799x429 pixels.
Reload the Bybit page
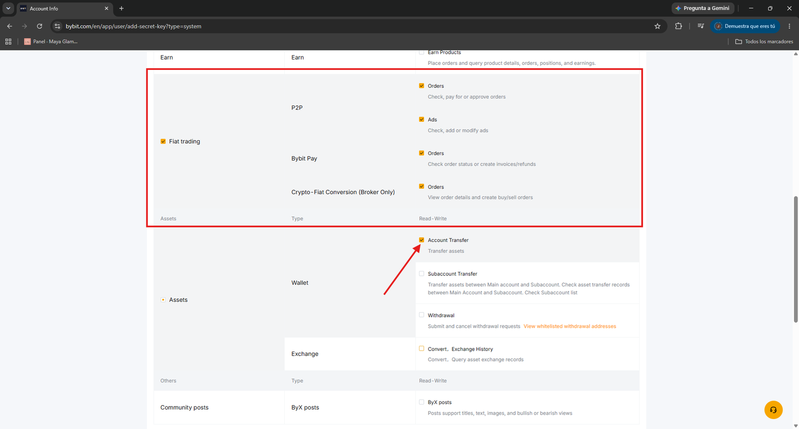(x=39, y=26)
